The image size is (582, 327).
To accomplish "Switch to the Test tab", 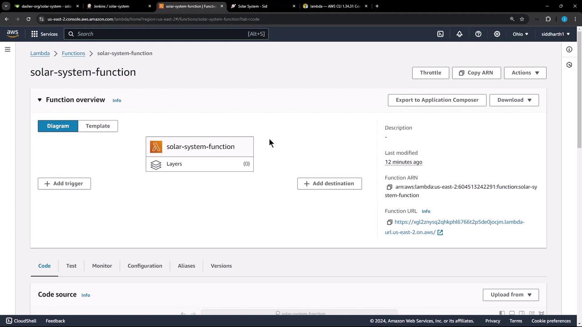I will pos(71,266).
